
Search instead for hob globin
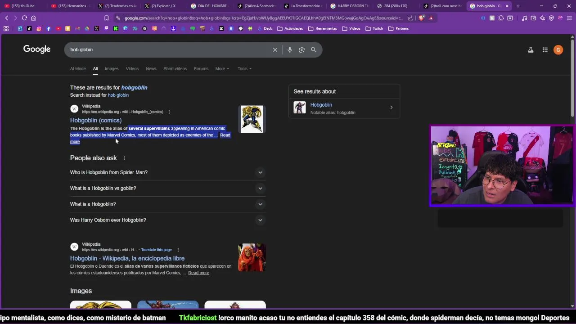tap(118, 95)
